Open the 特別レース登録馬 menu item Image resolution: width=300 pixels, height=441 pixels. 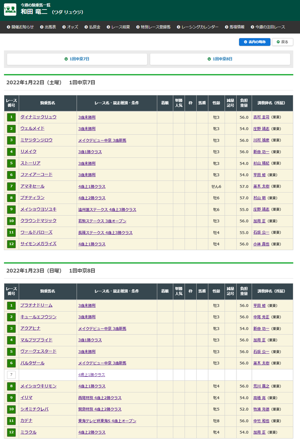click(153, 27)
